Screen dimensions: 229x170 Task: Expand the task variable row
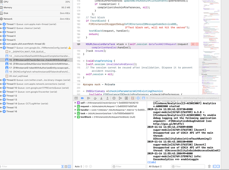[75, 113]
